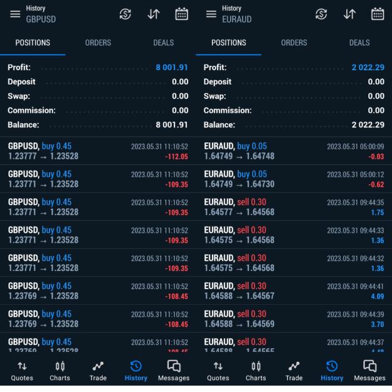Switch to DEALS tab in GBPUSD panel
392x392 pixels.
coord(164,43)
